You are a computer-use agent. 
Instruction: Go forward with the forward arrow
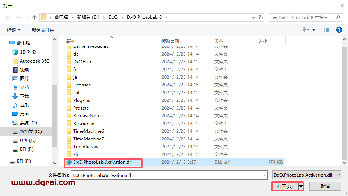pos(18,17)
